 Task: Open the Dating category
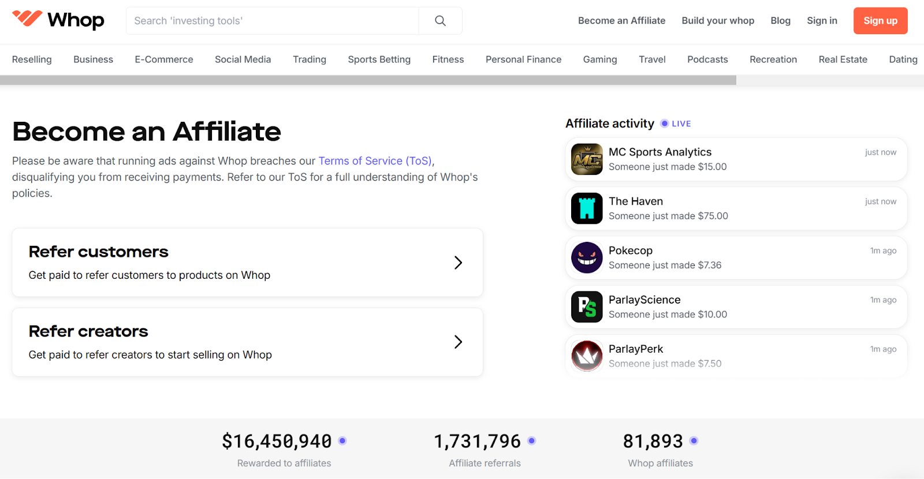[903, 59]
